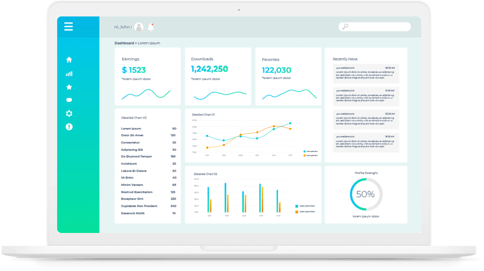
Task: Click the orange legend swatch in line chart
Action: [x=305, y=155]
